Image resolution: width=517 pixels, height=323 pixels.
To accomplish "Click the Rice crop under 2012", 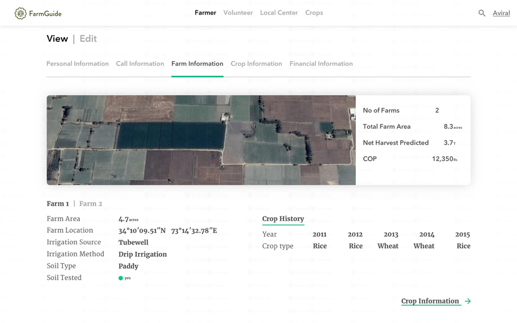I will [356, 246].
